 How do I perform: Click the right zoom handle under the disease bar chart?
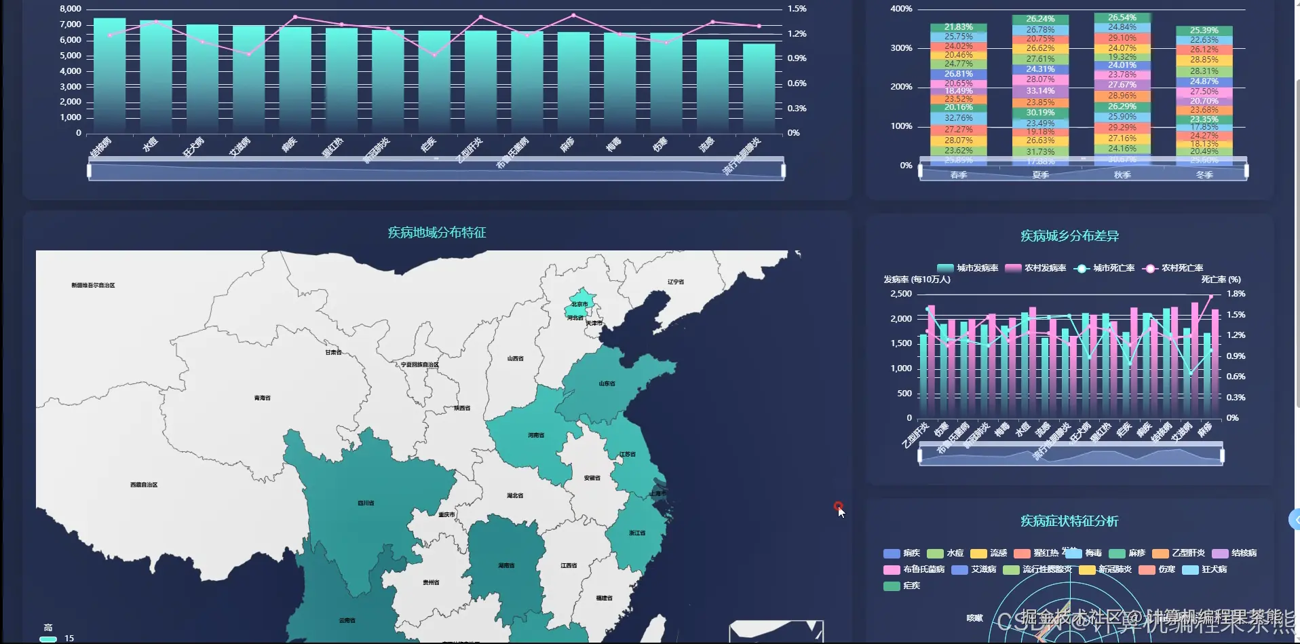(x=784, y=170)
